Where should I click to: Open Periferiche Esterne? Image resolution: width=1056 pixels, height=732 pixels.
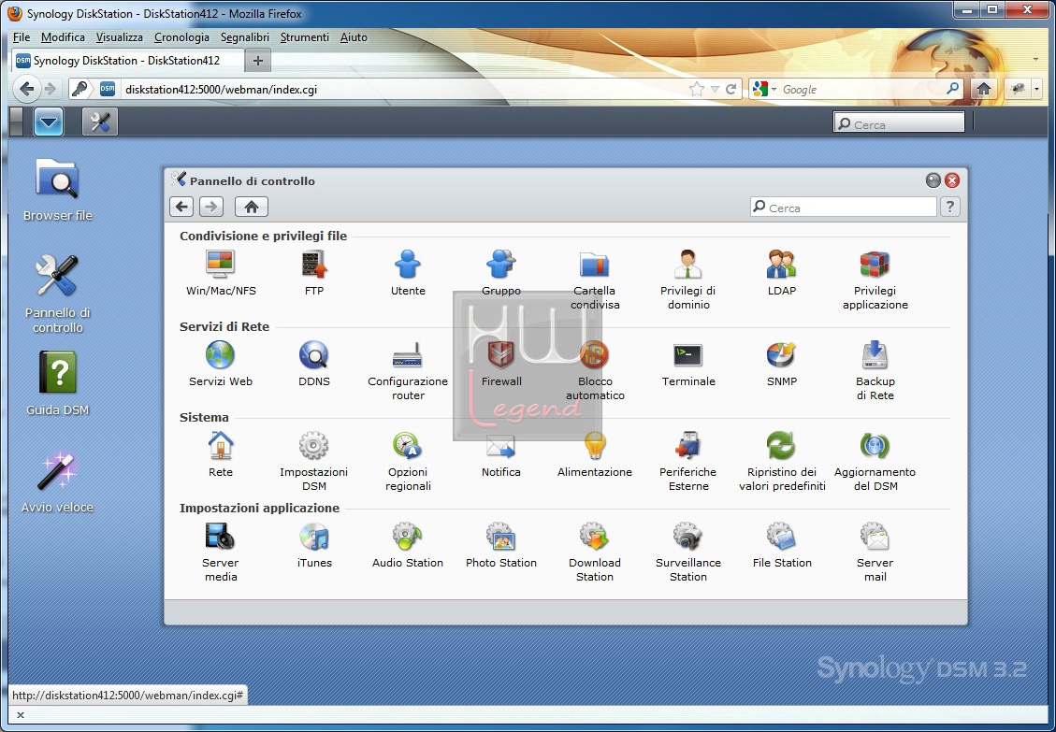[x=687, y=461]
